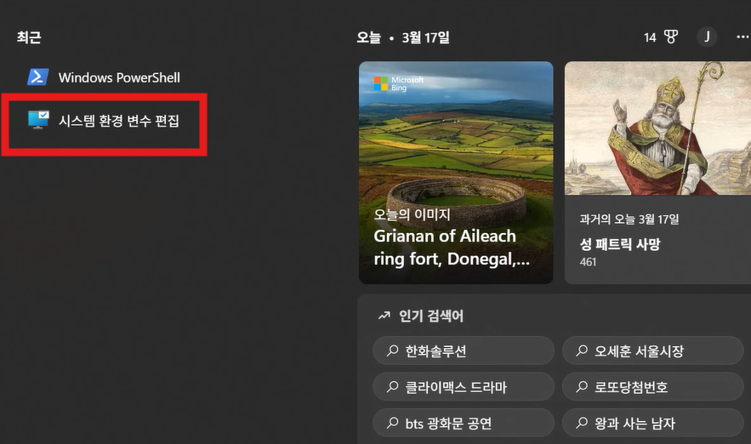The width and height of the screenshot is (751, 444).
Task: Open the 성 패트릭 사망 headline
Action: pos(620,244)
